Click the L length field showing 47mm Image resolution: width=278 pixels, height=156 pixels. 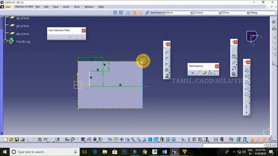234,13
